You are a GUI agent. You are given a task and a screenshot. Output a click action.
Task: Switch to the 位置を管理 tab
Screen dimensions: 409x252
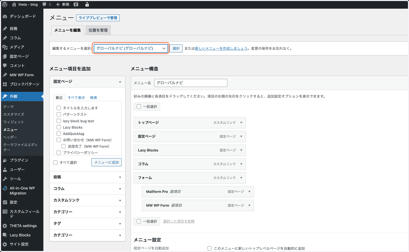click(98, 30)
